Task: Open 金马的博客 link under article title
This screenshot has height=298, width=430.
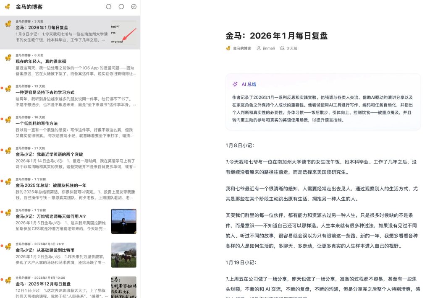Action: point(242,48)
